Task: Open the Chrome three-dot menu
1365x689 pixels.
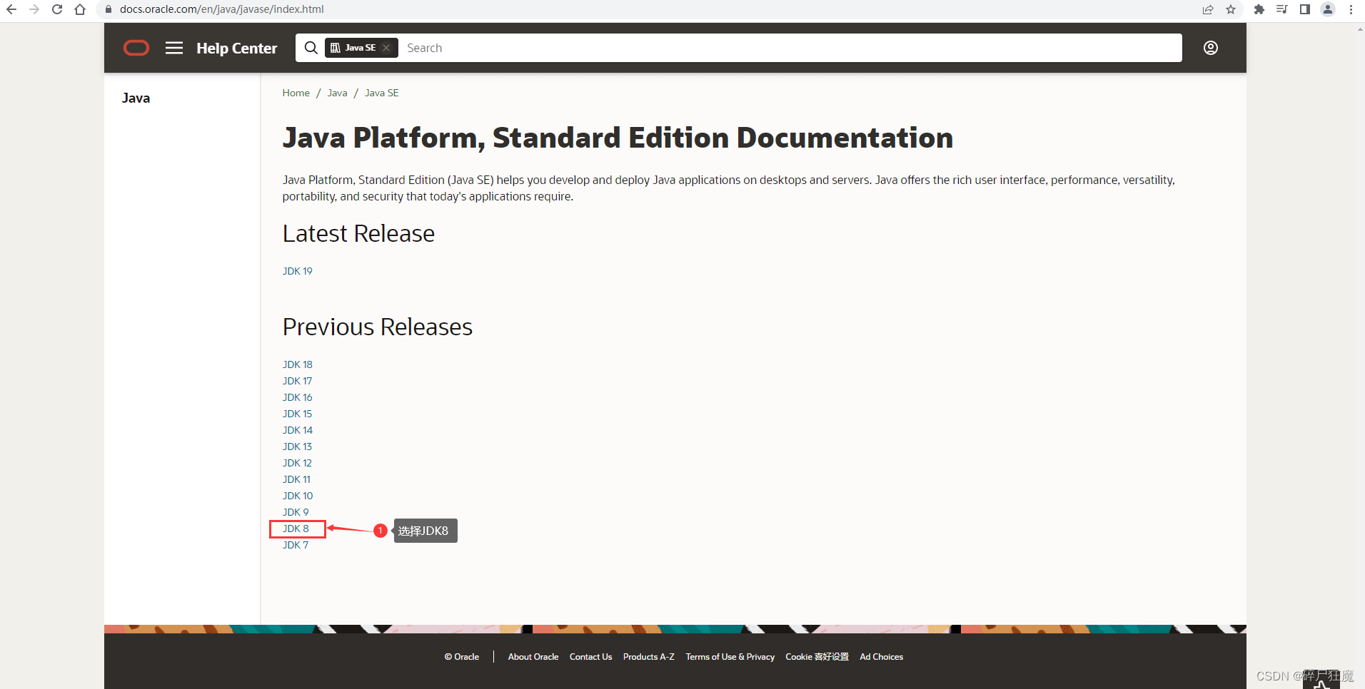Action: pyautogui.click(x=1351, y=9)
